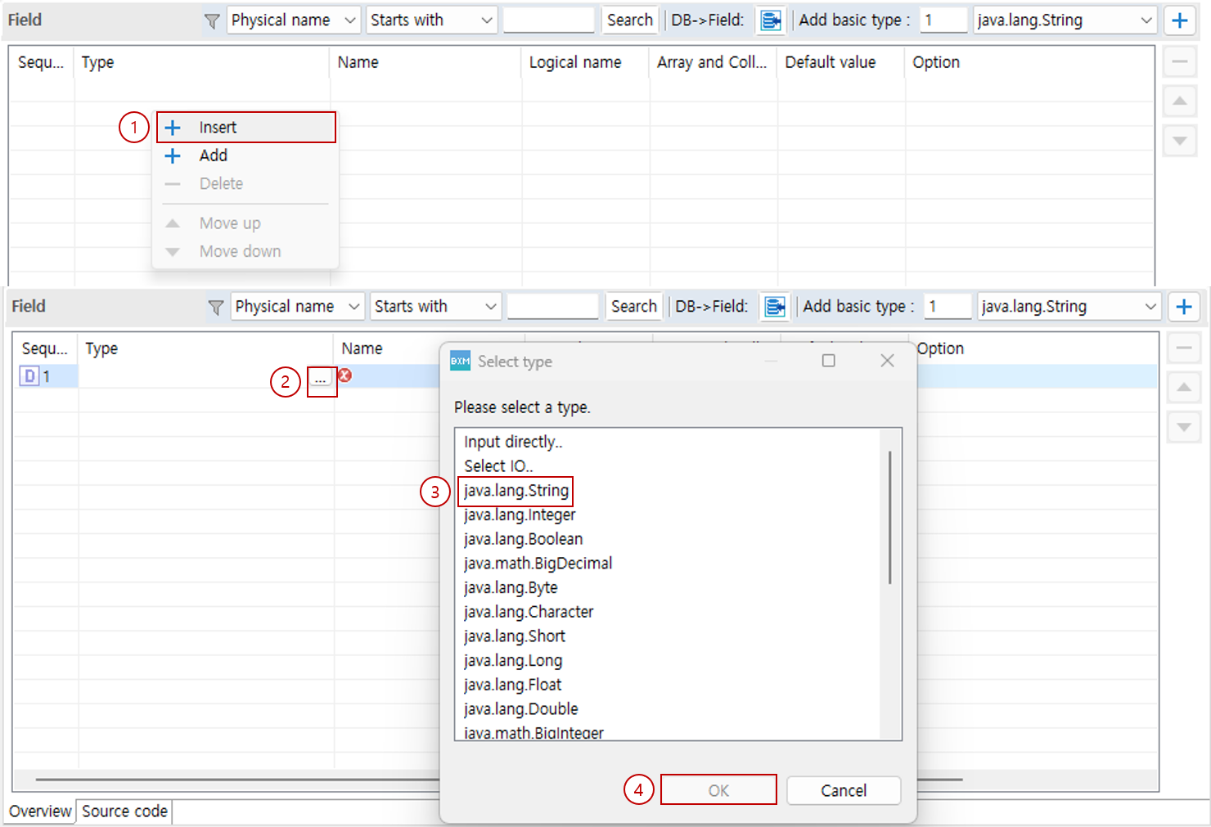This screenshot has height=827, width=1211.
Task: Click the move-down triangle button right of the context menu table
Action: coord(1179,141)
